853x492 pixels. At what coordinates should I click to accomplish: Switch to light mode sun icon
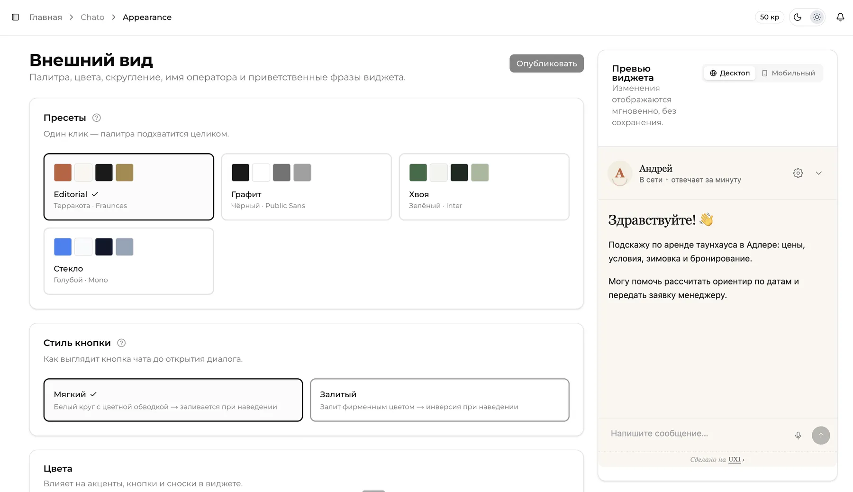pos(817,17)
